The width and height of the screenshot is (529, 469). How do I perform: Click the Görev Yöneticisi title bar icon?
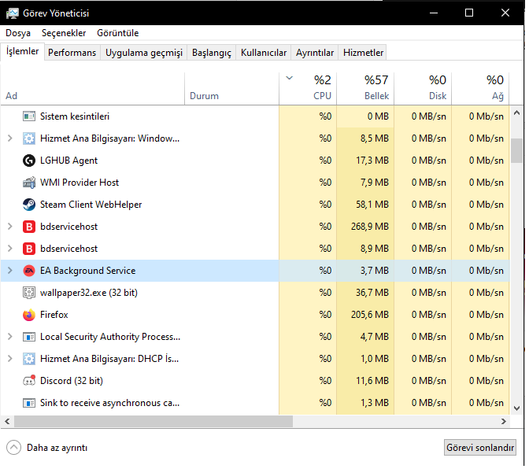(x=13, y=13)
